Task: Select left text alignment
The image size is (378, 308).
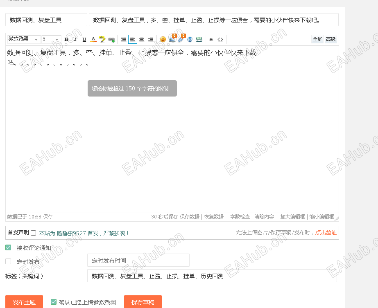Action: 133,39
